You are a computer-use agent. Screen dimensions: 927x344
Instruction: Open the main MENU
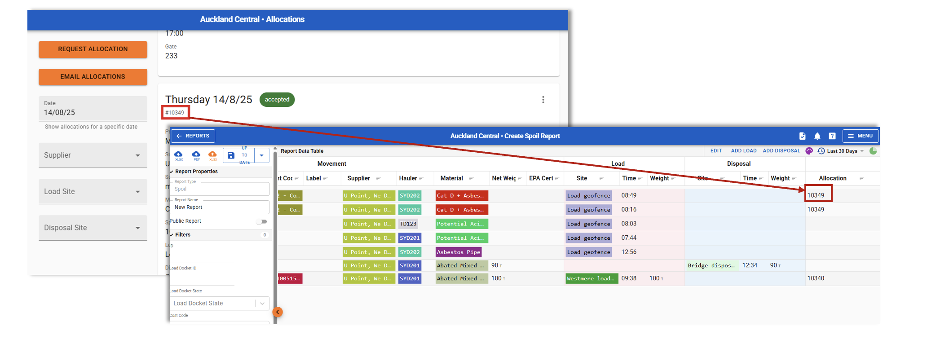pos(860,136)
